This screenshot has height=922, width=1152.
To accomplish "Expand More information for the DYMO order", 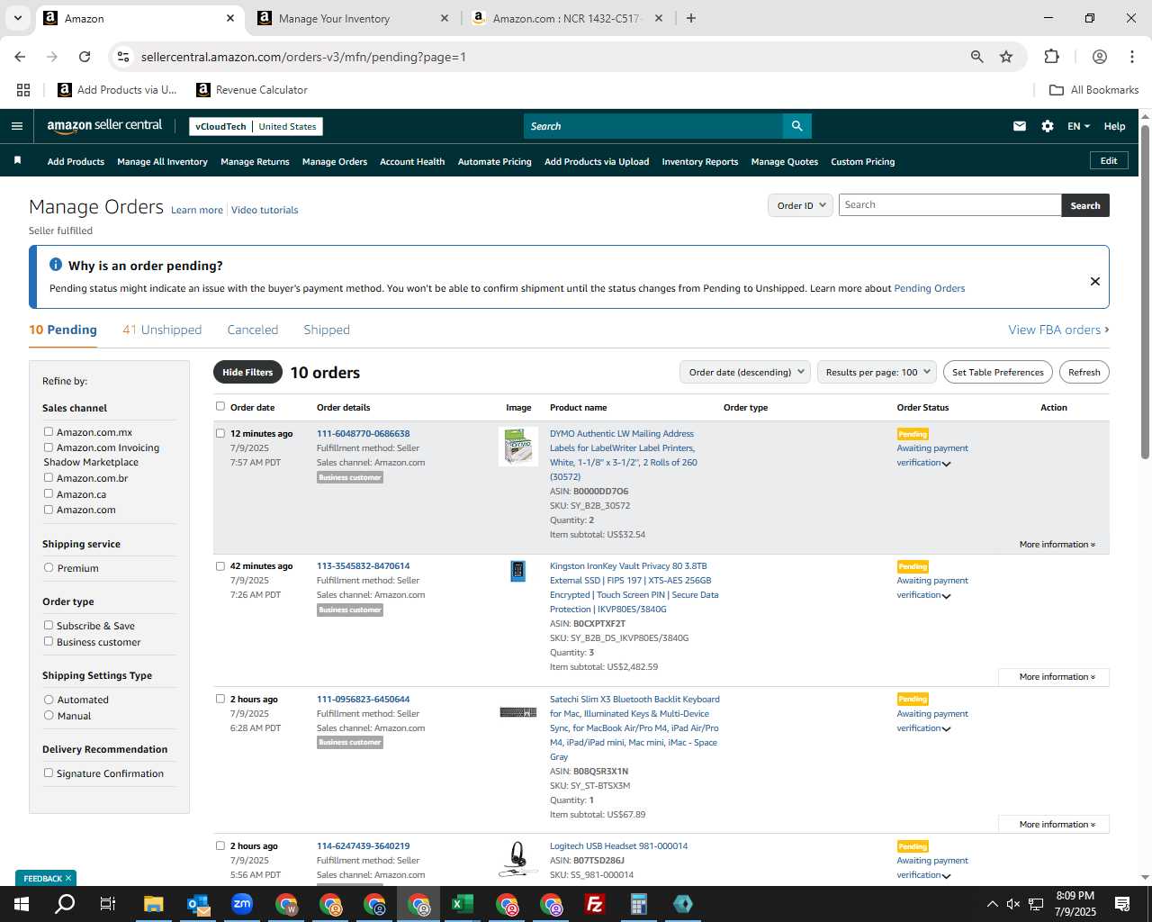I will point(1057,544).
